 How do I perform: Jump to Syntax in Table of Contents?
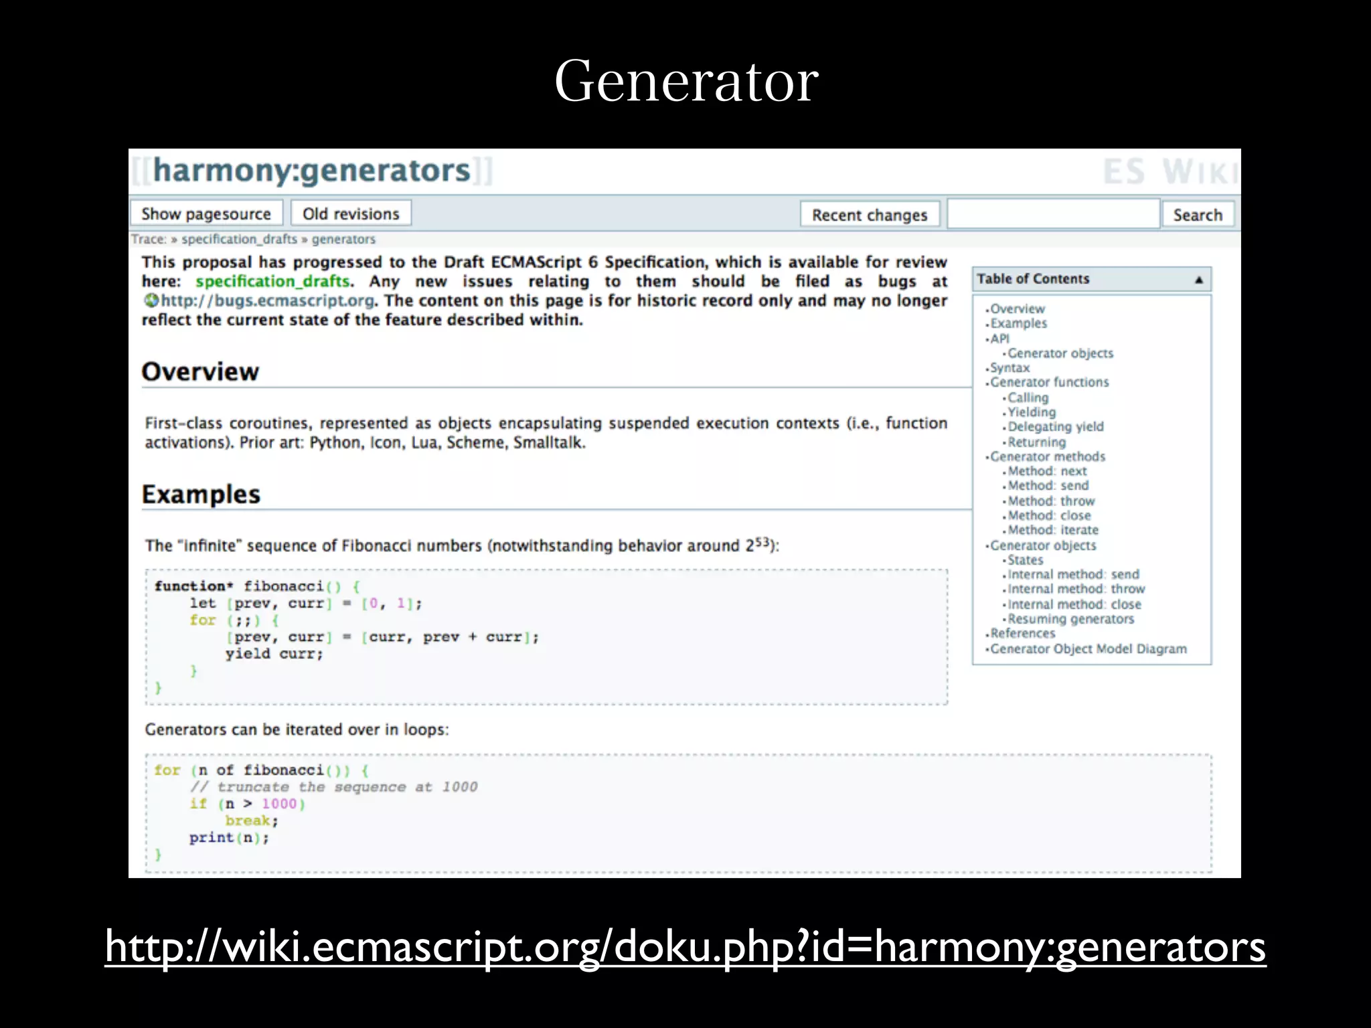(x=1010, y=368)
